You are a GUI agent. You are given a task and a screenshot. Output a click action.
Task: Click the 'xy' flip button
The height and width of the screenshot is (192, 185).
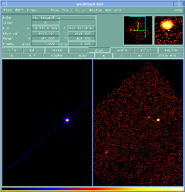pyautogui.click(x=140, y=56)
